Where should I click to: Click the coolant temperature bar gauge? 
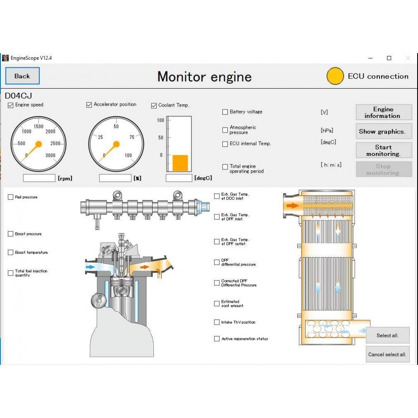click(x=179, y=144)
